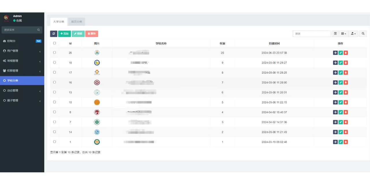
Task: Expand 权限管理 sidebar menu
Action: (22, 71)
